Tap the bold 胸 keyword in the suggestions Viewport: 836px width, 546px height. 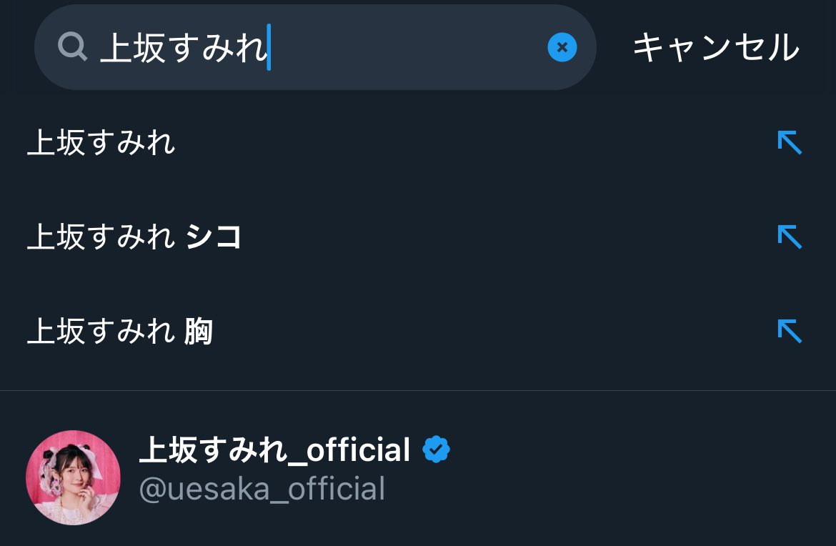point(199,331)
